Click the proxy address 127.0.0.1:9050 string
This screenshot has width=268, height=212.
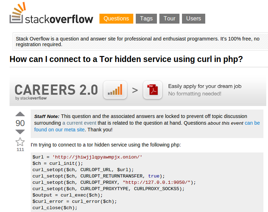[x=157, y=182]
